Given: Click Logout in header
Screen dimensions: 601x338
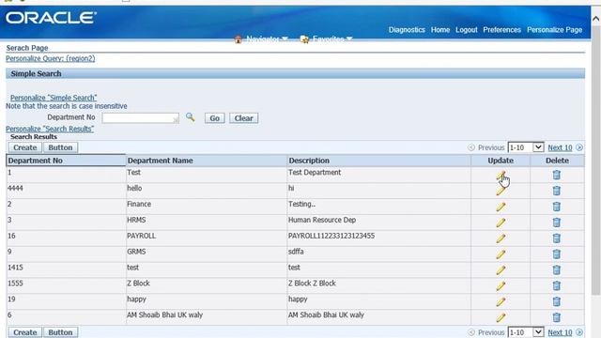Looking at the screenshot, I should (467, 30).
